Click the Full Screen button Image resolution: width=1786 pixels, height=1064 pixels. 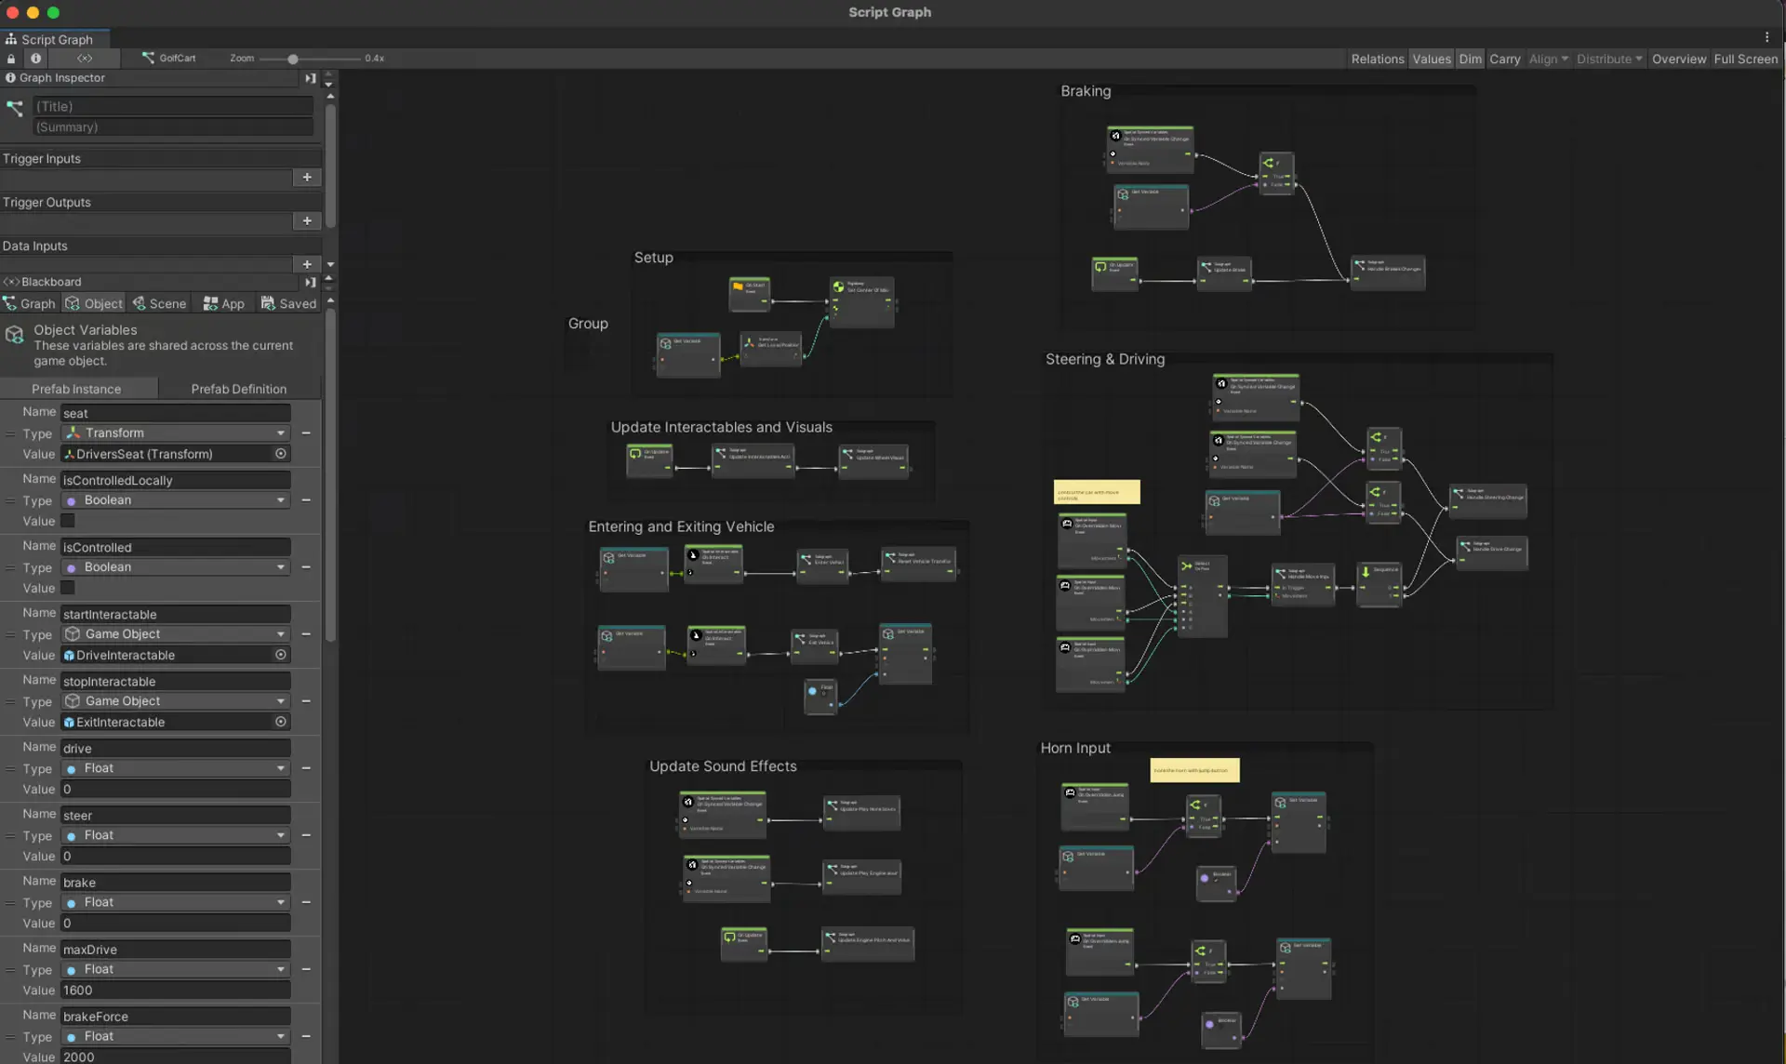point(1745,59)
